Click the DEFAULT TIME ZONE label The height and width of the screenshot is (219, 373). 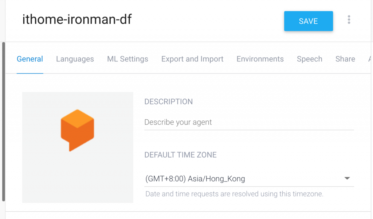[x=180, y=155]
